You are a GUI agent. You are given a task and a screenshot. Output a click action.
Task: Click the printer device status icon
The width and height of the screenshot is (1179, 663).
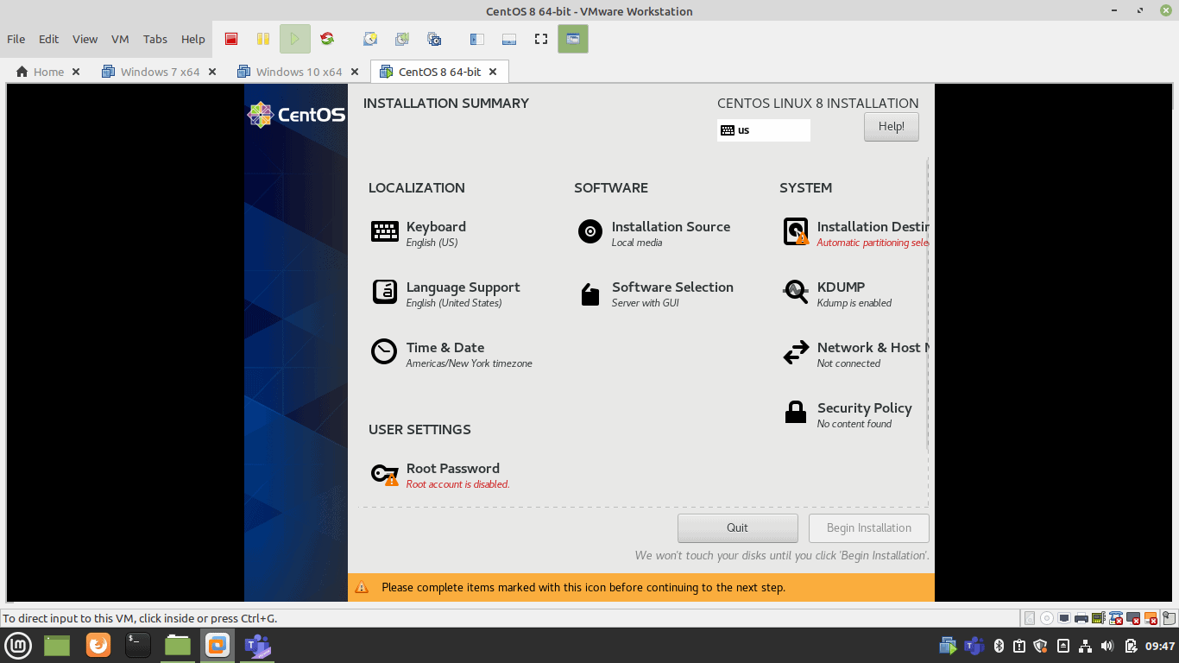1081,618
